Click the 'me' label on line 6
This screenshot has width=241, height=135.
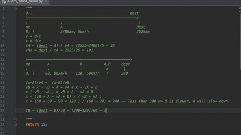28,27
